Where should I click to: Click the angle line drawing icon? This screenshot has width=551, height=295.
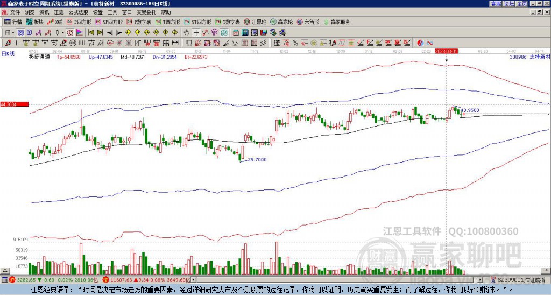[226, 43]
